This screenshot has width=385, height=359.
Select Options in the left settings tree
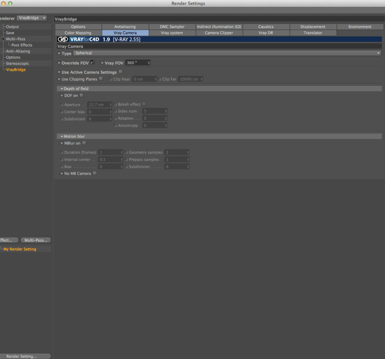[13, 57]
